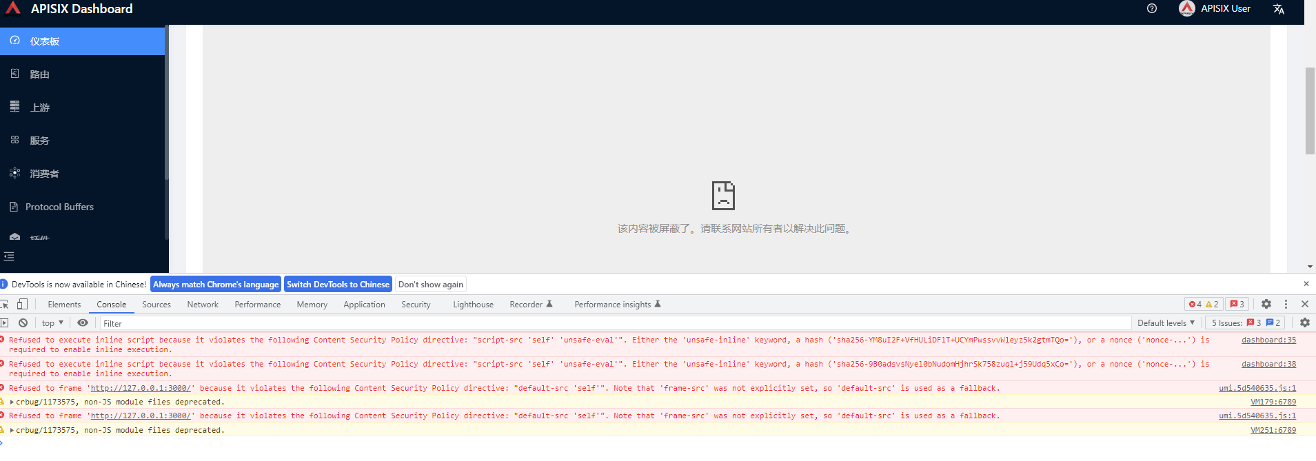Open DevTools settings gear icon
Screen dimensions: 1316x461
[1266, 304]
